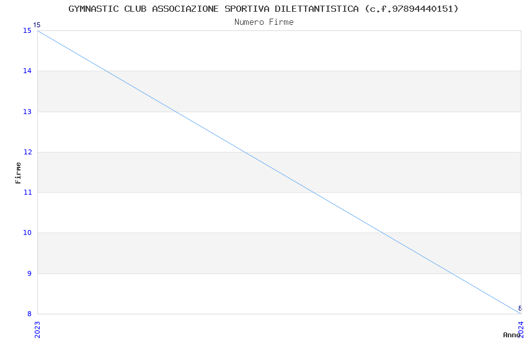Image resolution: width=527 pixels, height=341 pixels.
Task: Click the data label 8 at line end
Action: (x=520, y=308)
